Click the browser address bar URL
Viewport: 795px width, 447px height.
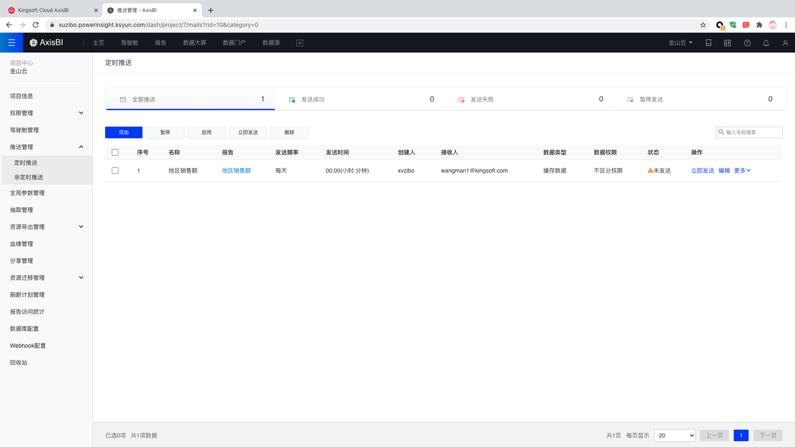[x=159, y=25]
